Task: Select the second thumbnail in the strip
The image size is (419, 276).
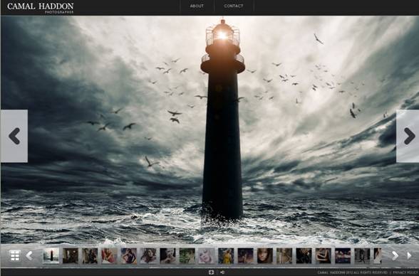Action: (x=71, y=256)
